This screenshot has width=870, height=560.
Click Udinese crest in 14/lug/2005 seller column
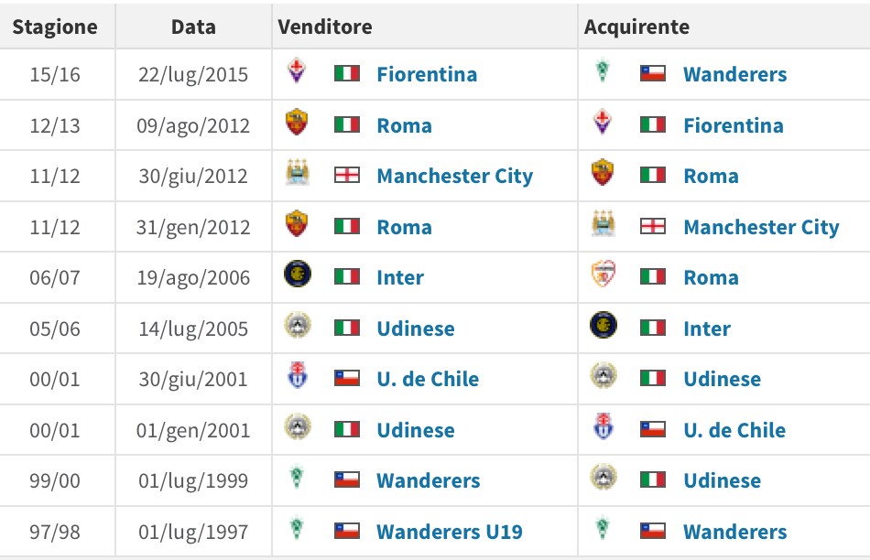(297, 327)
